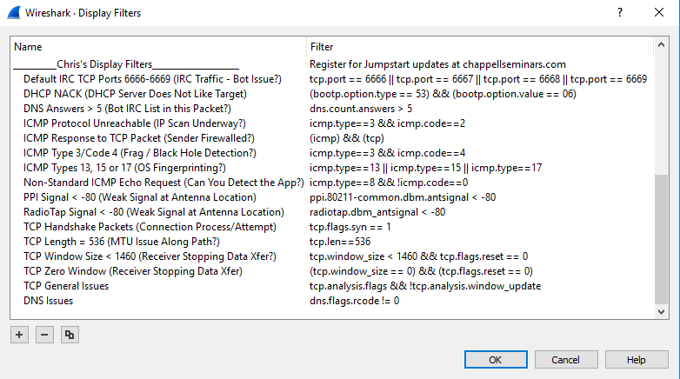Viewport: 680px width, 379px height.
Task: Sort by the Filter column header
Action: coord(480,47)
